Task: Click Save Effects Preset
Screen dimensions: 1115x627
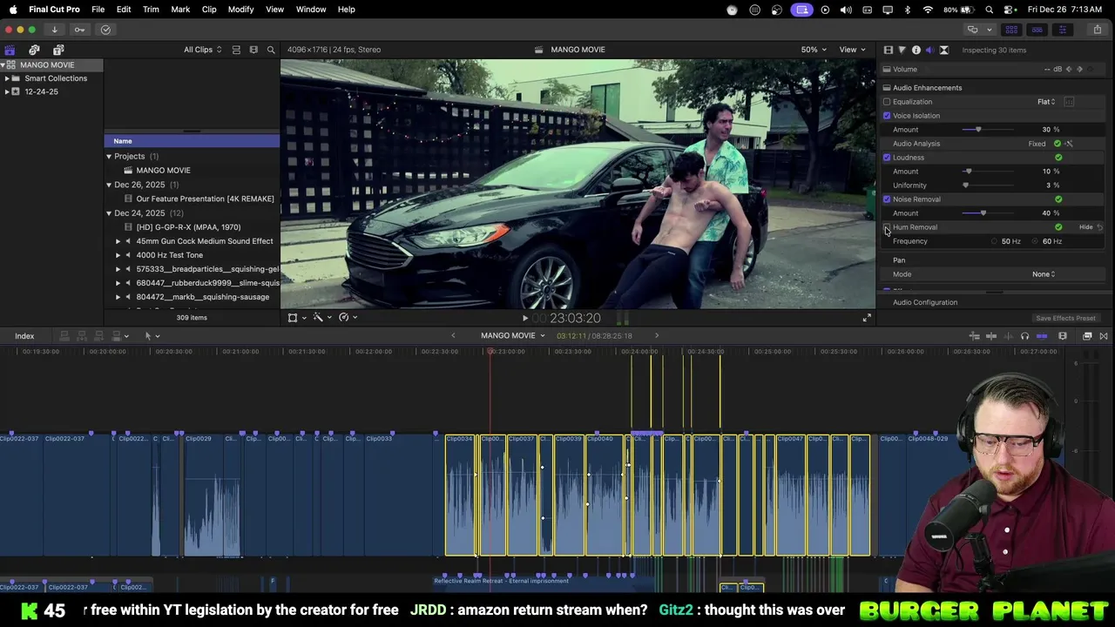Action: [x=1065, y=319]
